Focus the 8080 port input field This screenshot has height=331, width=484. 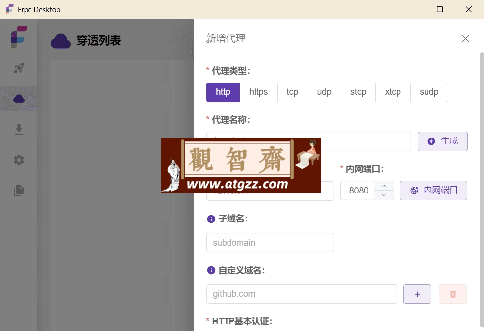pyautogui.click(x=357, y=191)
